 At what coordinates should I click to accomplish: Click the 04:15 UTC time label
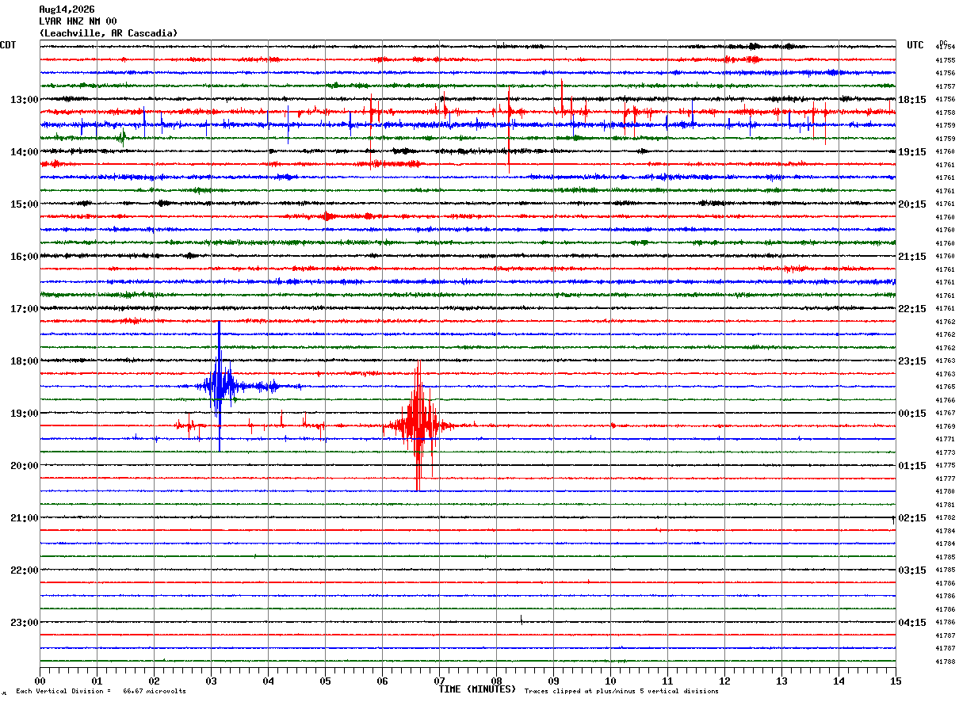[911, 622]
